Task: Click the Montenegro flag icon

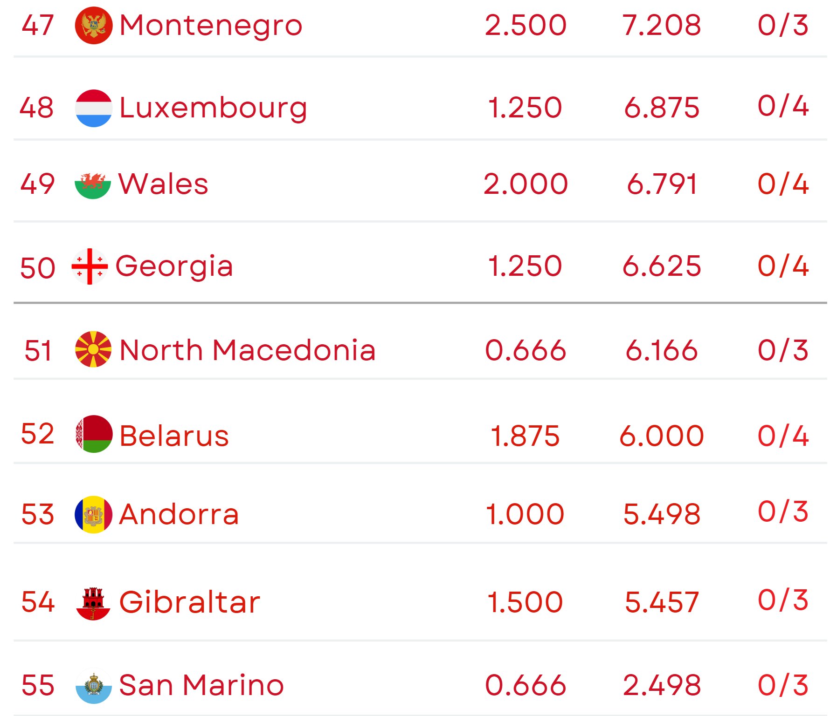Action: 93,26
